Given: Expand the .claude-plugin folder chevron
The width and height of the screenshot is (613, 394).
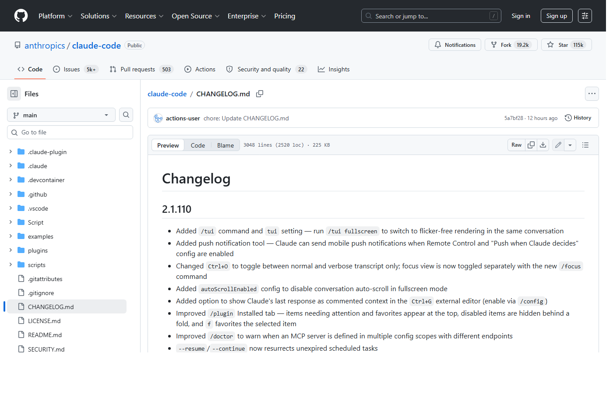Looking at the screenshot, I should pyautogui.click(x=11, y=151).
